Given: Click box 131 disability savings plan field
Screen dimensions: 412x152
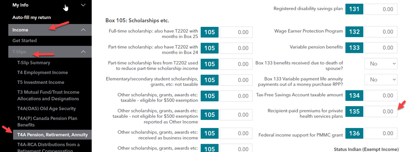Looking at the screenshot, I should 381,9.
